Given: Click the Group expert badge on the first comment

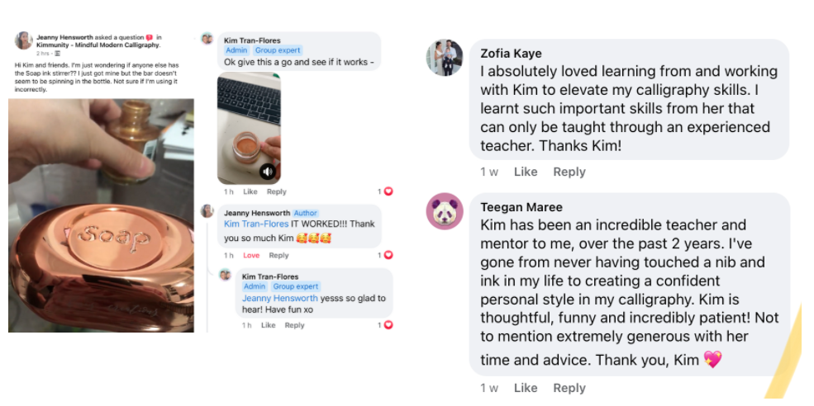Looking at the screenshot, I should click(278, 50).
